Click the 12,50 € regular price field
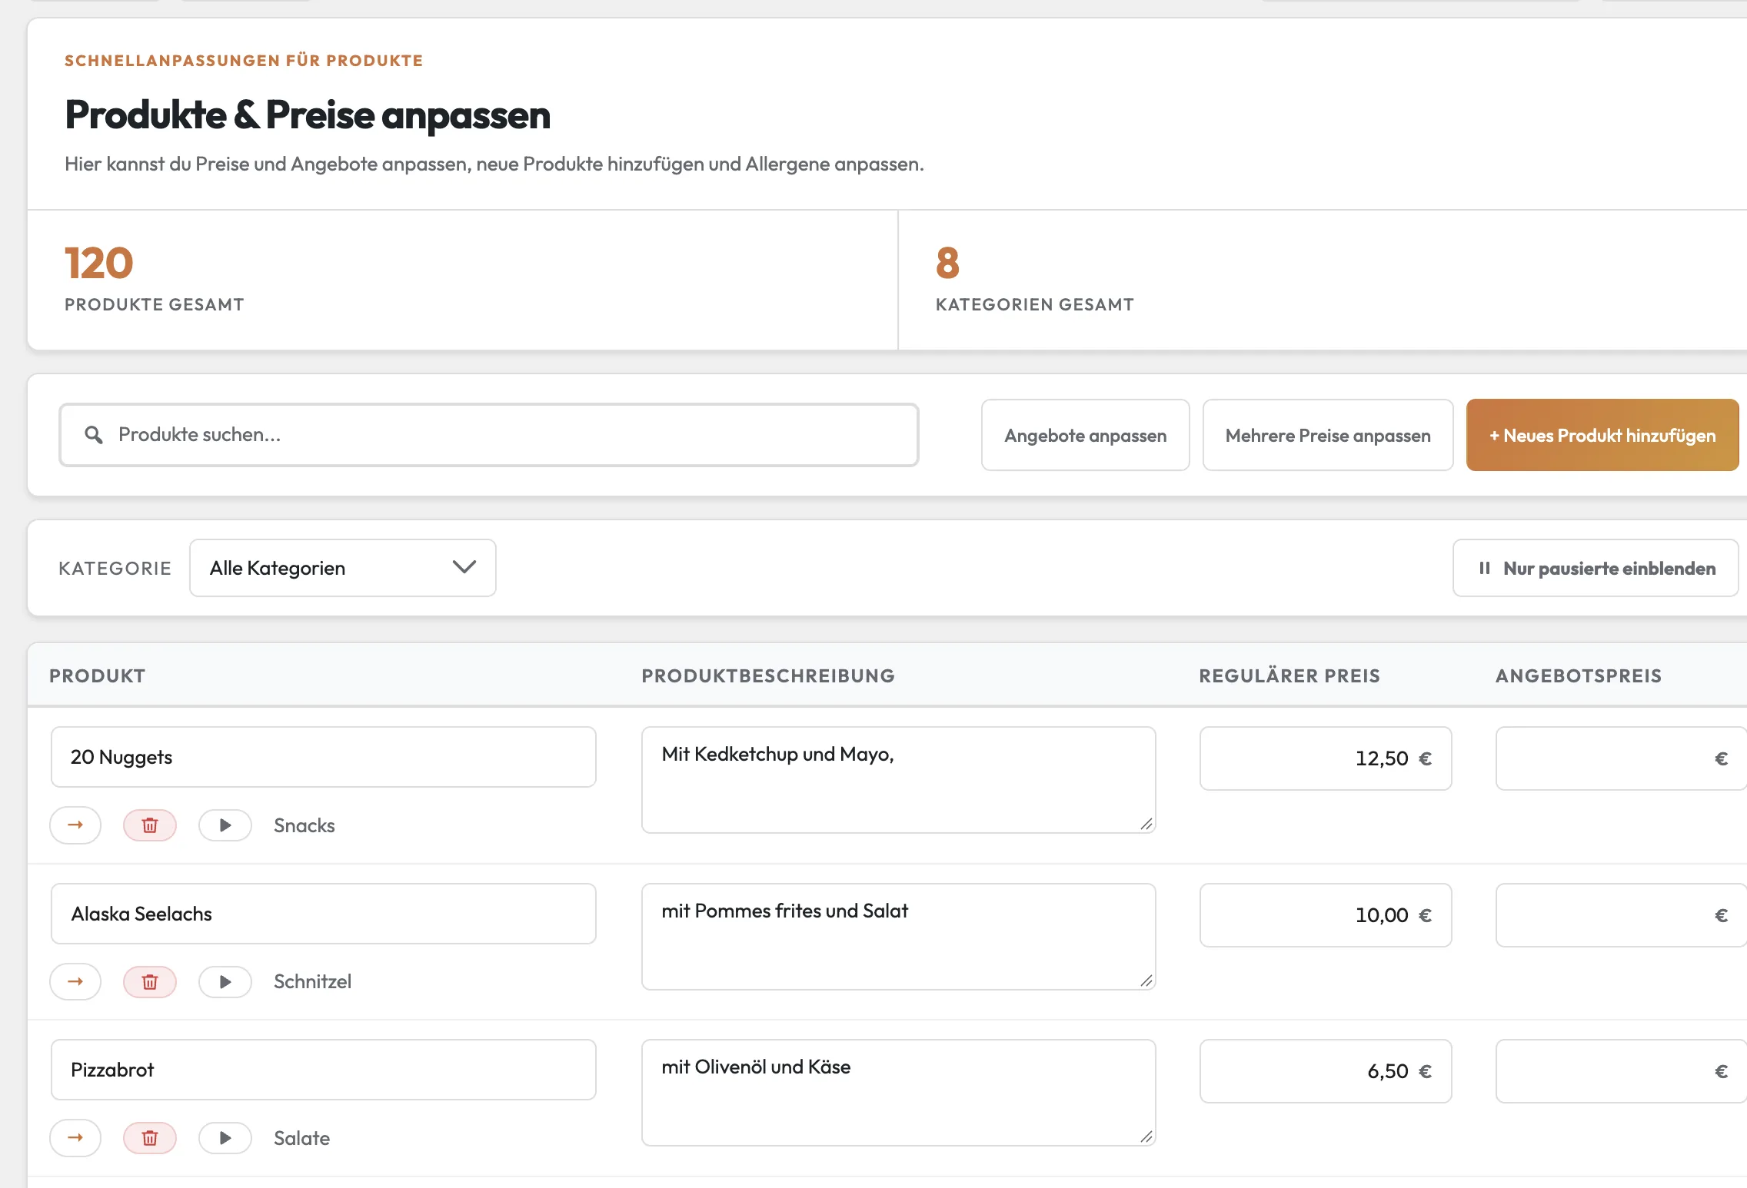The width and height of the screenshot is (1747, 1188). pyautogui.click(x=1326, y=758)
